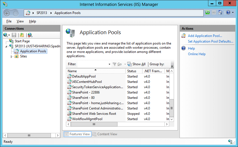This screenshot has width=238, height=147.
Task: Click the pool list scroll up arrow
Action: click(171, 71)
